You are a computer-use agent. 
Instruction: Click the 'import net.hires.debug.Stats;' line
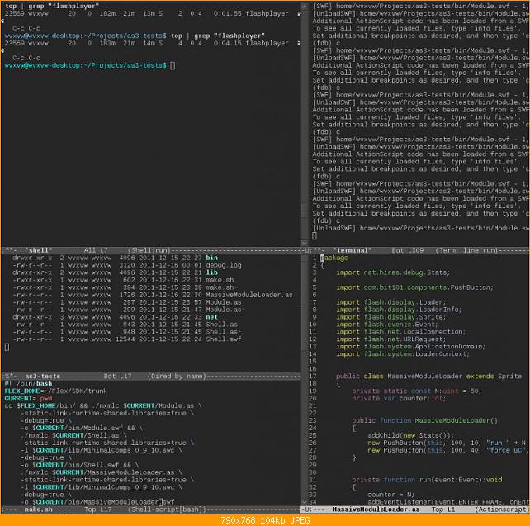point(393,272)
